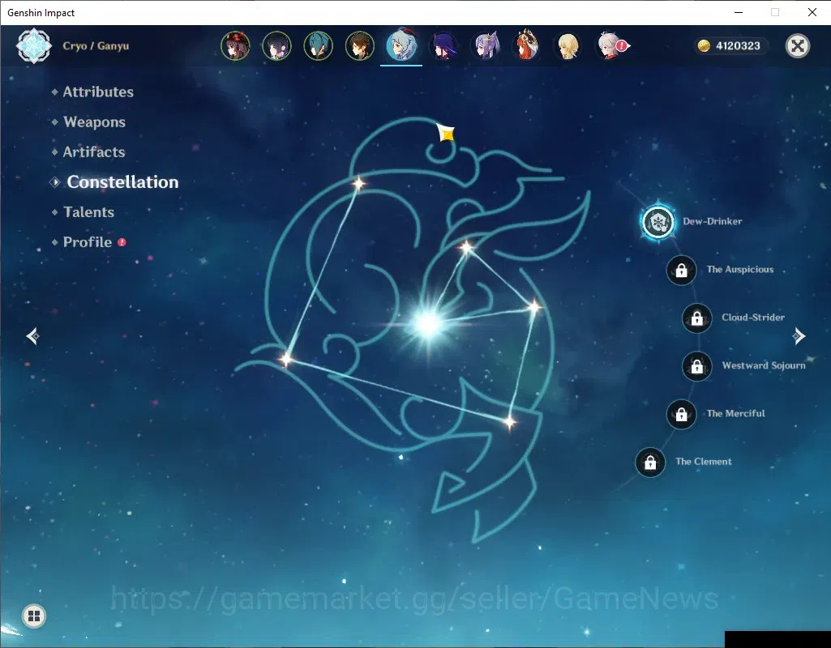Select the dark blue-haired Xingqiu portrait

pos(276,46)
